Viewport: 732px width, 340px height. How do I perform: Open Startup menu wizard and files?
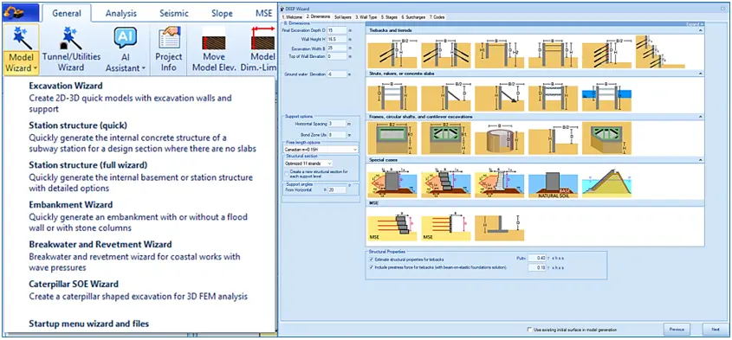(88, 324)
